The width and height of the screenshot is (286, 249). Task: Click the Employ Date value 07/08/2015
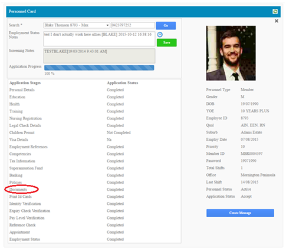[x=249, y=140]
